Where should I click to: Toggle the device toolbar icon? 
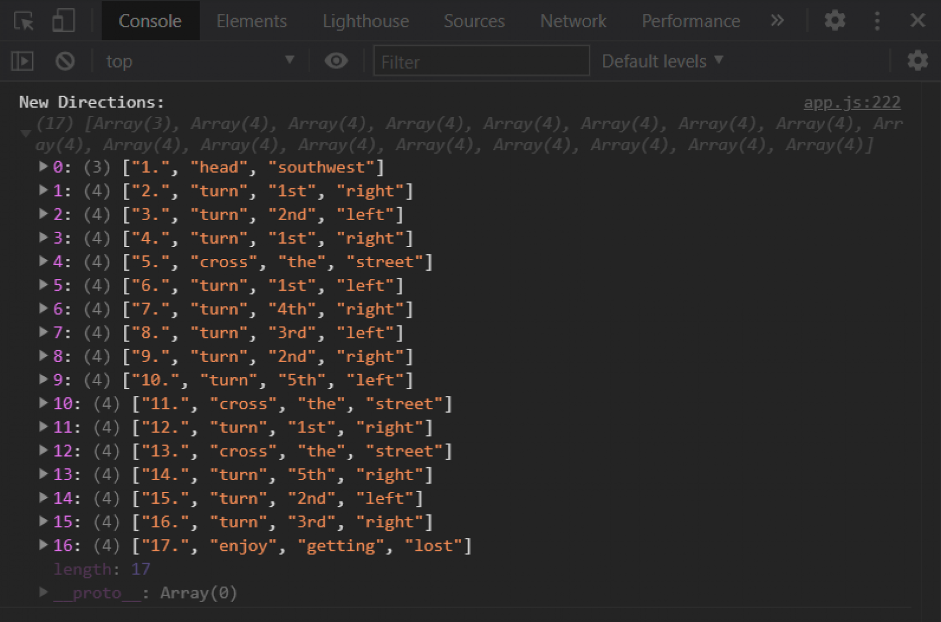[63, 21]
